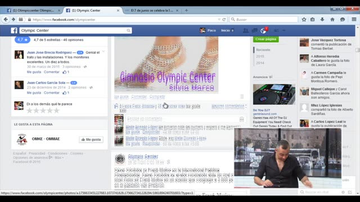Select 2014 in the timeline navigation
This screenshot has height=202, width=360.
pyautogui.click(x=260, y=63)
